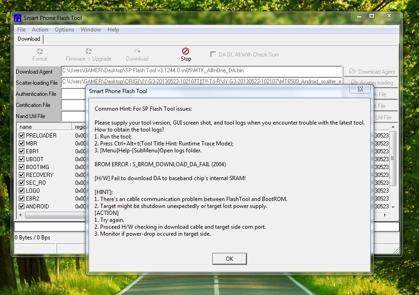Open the Options menu
Screen dimensions: 419x295
tap(64, 30)
